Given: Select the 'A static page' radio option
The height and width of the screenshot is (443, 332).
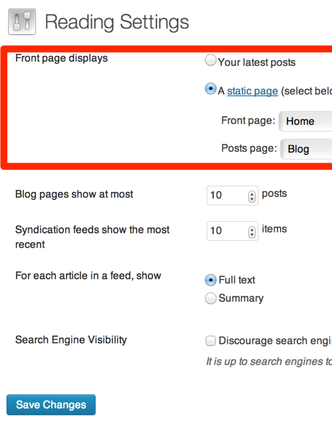Looking at the screenshot, I should pyautogui.click(x=211, y=89).
